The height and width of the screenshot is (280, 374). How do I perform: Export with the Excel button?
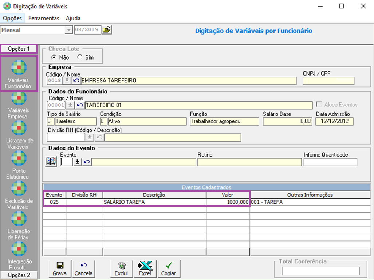click(145, 269)
